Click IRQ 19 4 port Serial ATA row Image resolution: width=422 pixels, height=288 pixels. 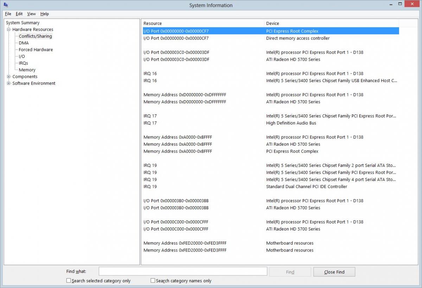tap(270, 180)
